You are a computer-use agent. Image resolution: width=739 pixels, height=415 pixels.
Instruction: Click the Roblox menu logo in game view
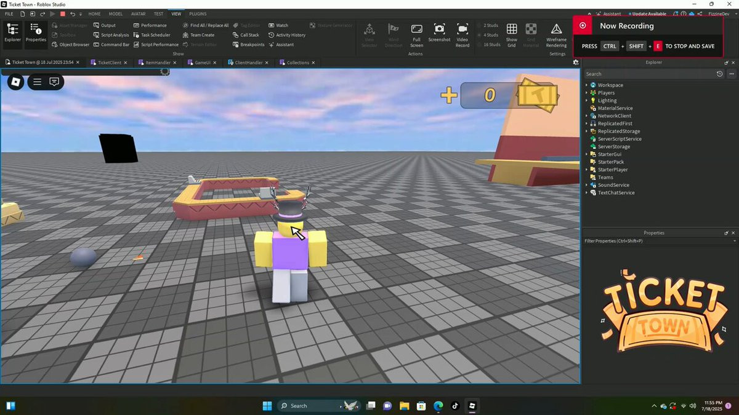(16, 81)
